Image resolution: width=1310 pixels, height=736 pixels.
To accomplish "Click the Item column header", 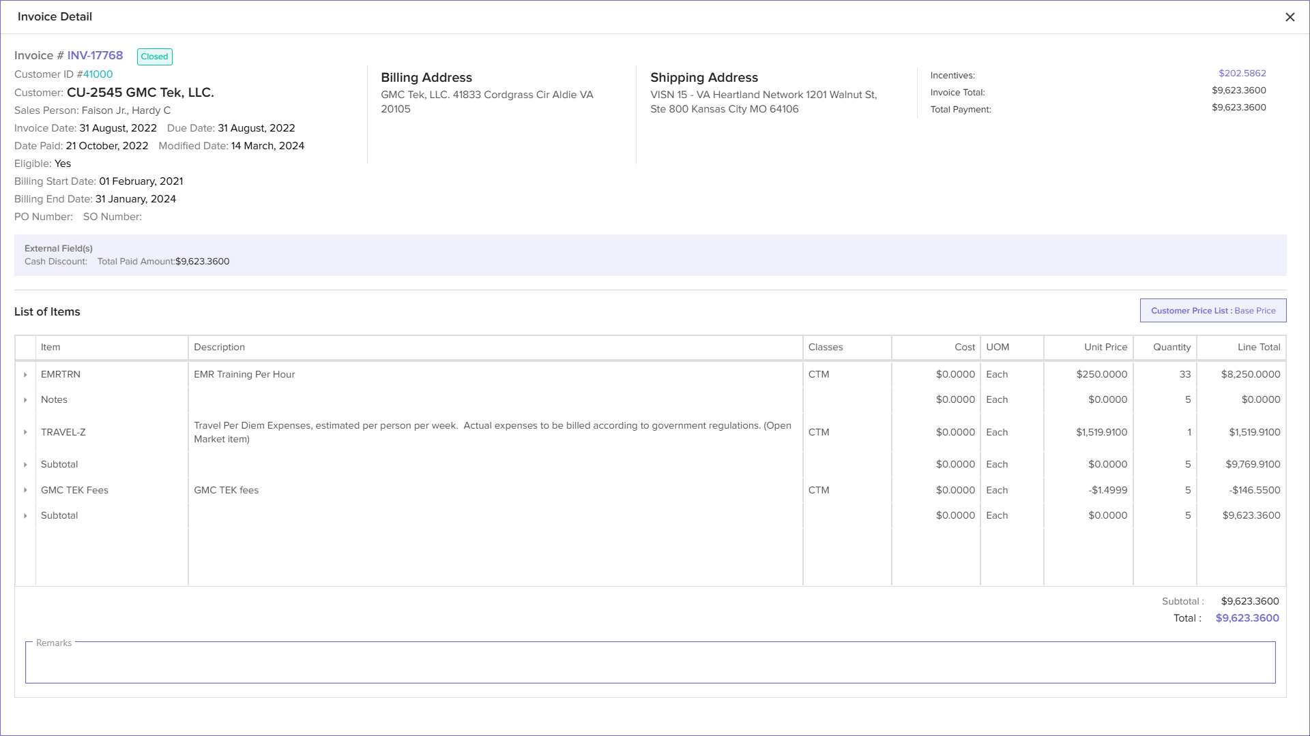I will (x=50, y=347).
